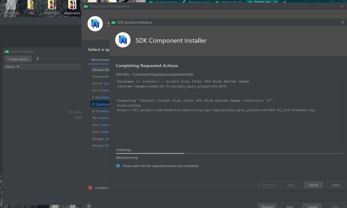Click the Release Name column header

(101, 69)
